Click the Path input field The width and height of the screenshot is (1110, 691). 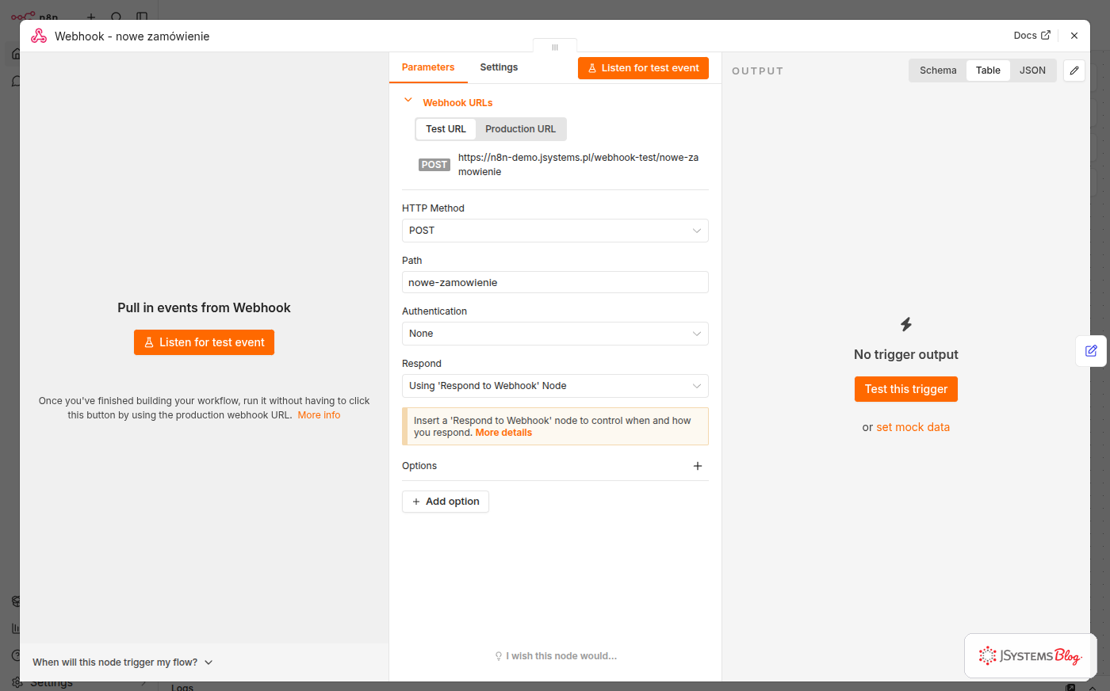click(555, 282)
